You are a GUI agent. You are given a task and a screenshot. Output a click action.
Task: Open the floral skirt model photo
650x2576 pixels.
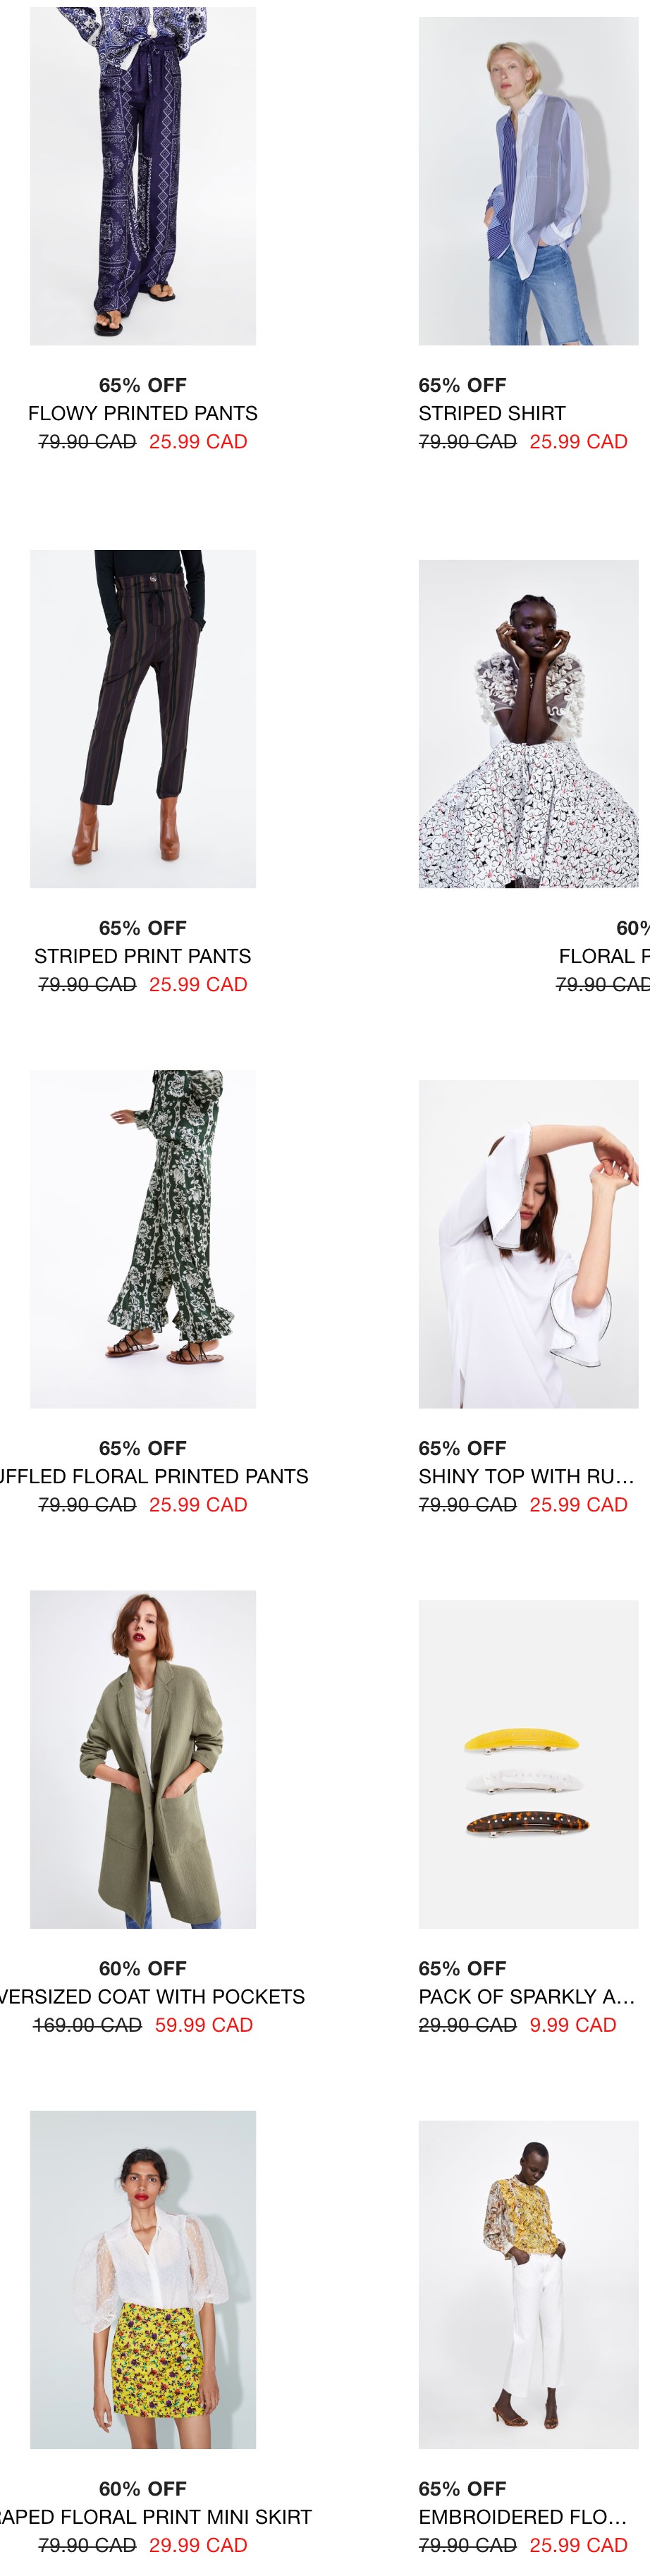tap(528, 723)
